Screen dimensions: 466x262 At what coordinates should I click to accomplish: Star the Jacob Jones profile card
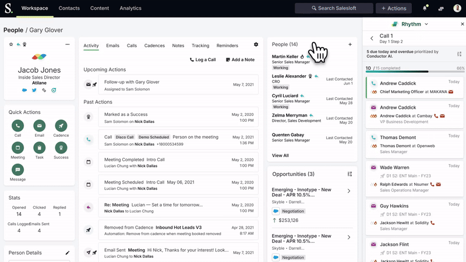click(11, 44)
